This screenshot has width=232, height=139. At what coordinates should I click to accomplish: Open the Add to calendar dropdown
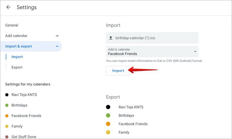152,52
